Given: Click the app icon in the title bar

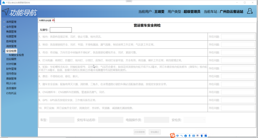Looking at the screenshot, I should tap(4, 3).
